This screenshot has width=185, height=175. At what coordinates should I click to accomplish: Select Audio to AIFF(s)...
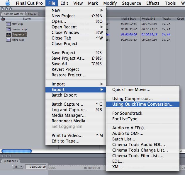[x=143, y=128]
